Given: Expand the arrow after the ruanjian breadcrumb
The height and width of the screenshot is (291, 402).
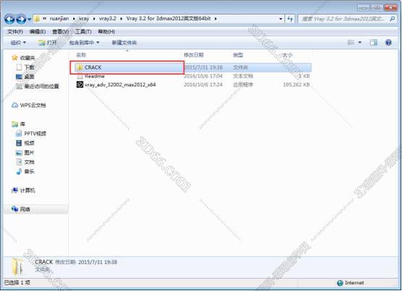Looking at the screenshot, I should (x=74, y=19).
